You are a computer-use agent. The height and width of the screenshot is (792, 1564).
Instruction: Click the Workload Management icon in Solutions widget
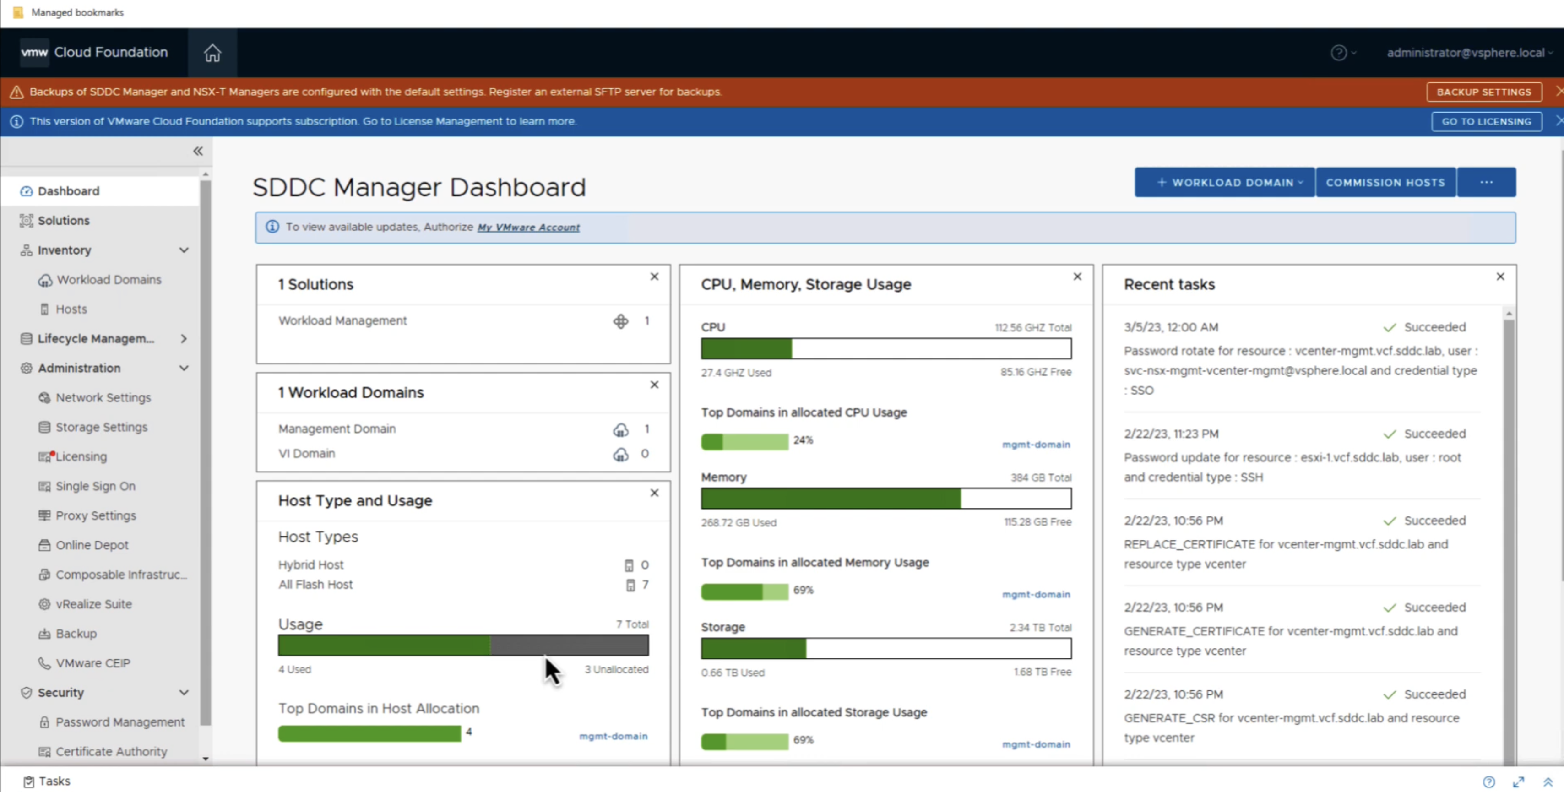point(620,321)
